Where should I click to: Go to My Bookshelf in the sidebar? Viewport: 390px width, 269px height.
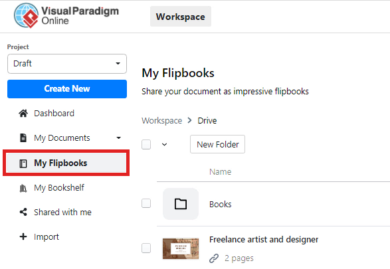click(x=59, y=188)
